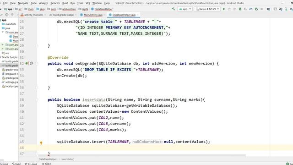Image resolution: width=293 pixels, height=165 pixels.
Task: Open the Help menu
Action: [x=107, y=3]
